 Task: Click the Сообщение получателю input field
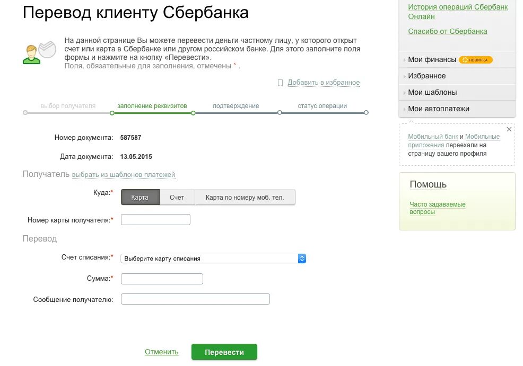tap(195, 299)
